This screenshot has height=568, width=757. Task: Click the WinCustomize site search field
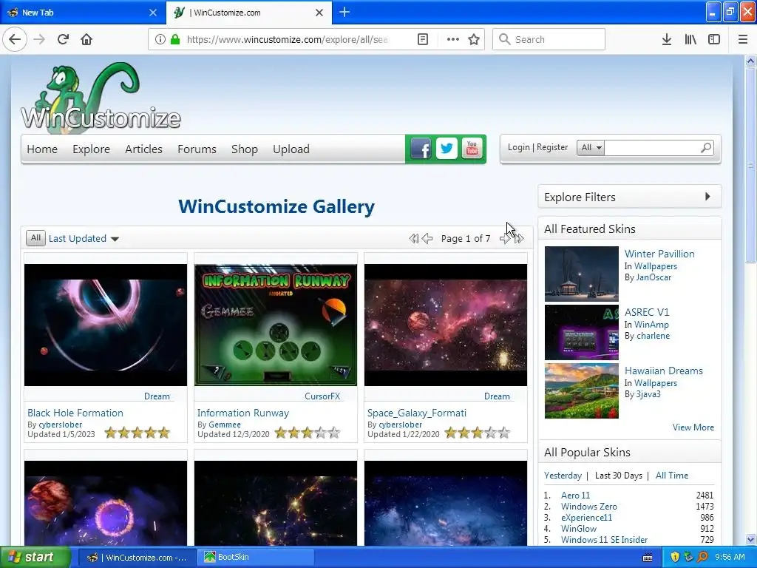tap(651, 147)
